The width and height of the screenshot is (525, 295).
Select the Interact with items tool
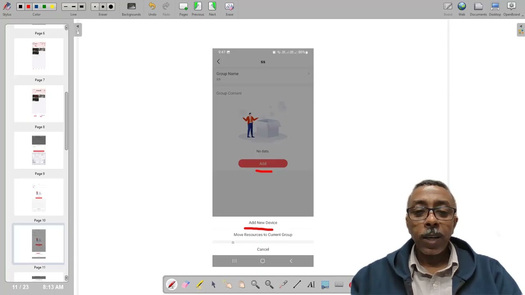pos(227,284)
